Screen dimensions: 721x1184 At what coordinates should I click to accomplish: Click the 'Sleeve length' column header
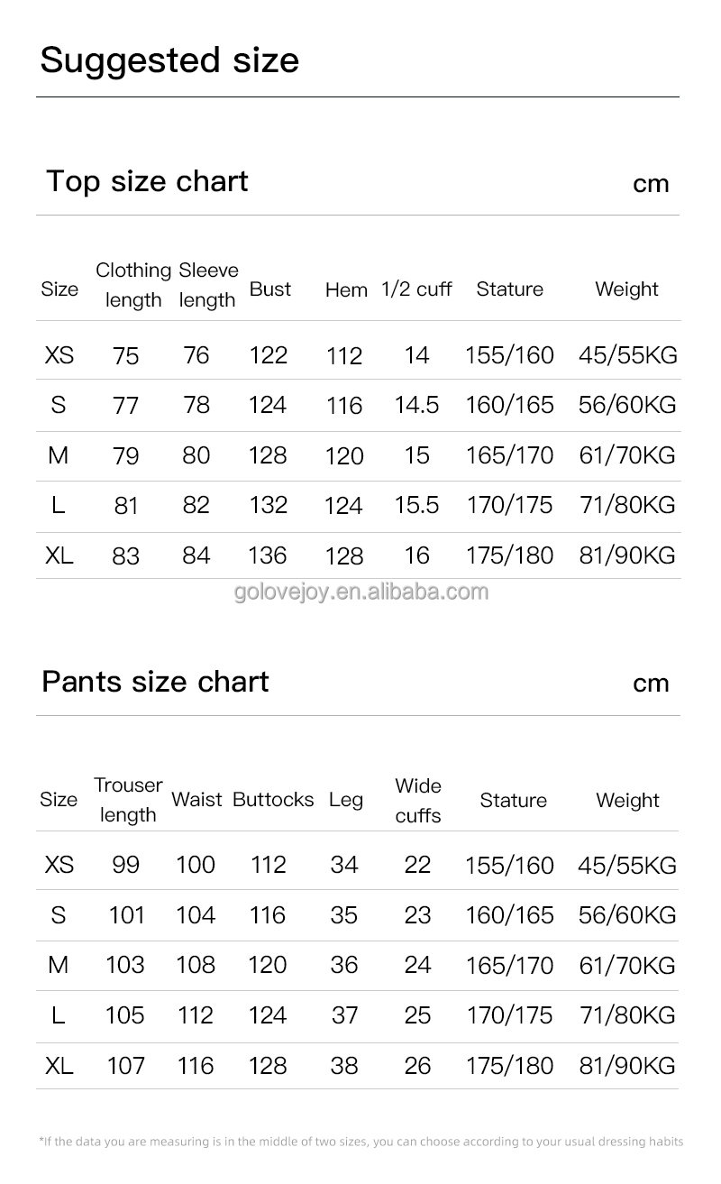pos(208,285)
